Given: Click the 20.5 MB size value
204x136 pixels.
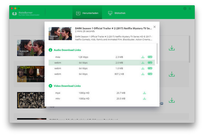Looking at the screenshot, I should (121, 99).
